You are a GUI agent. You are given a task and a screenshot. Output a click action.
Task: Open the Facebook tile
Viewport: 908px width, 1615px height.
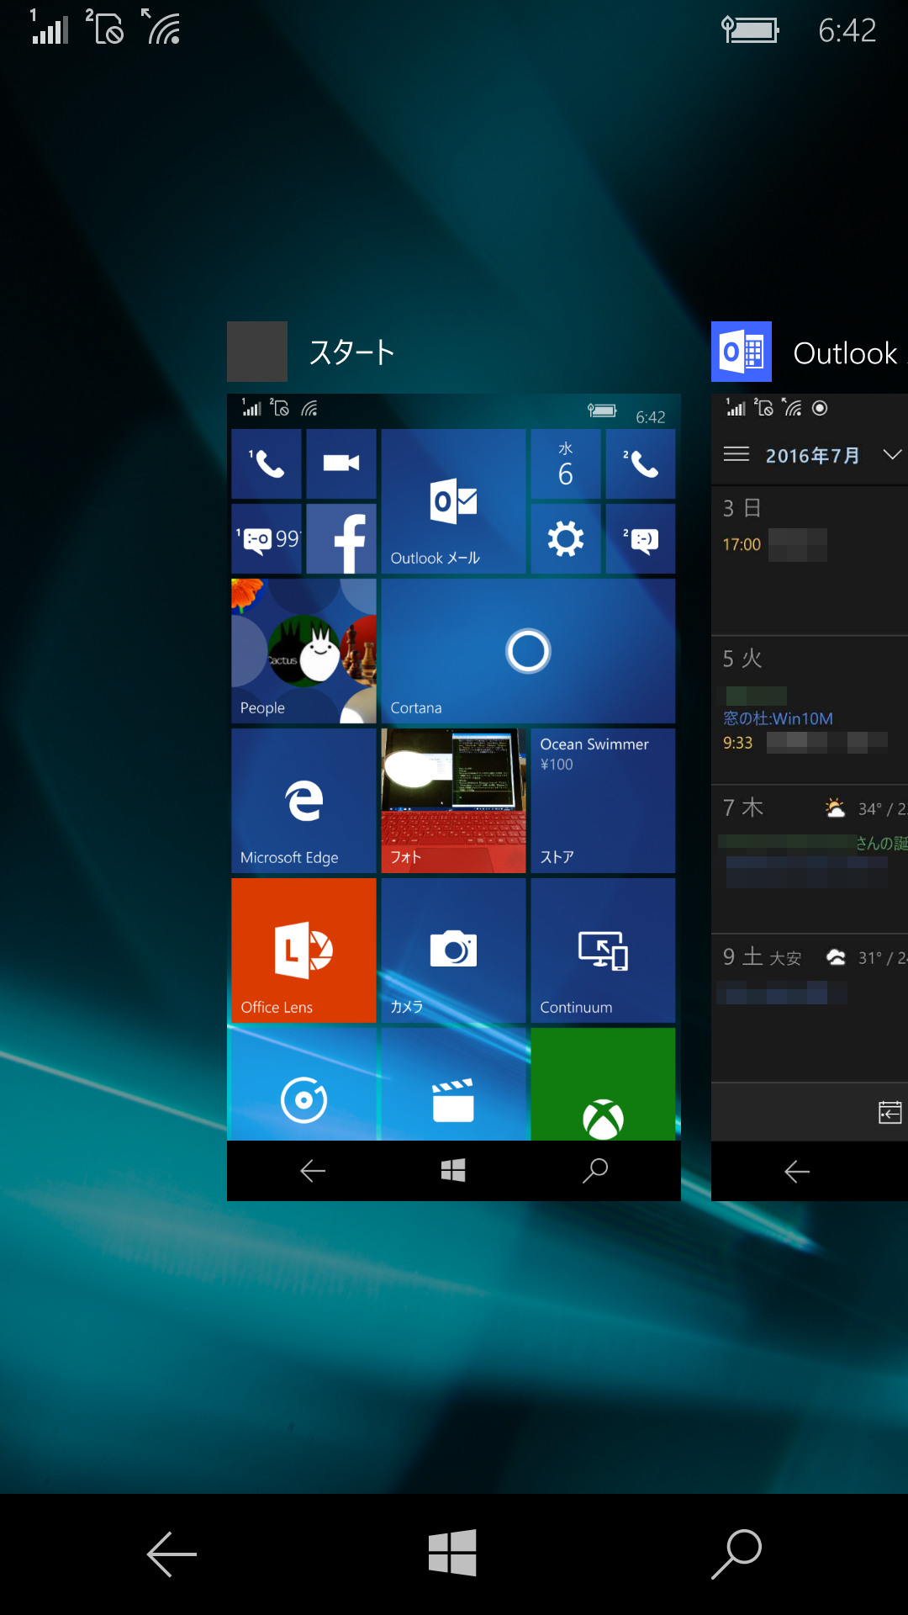coord(341,538)
